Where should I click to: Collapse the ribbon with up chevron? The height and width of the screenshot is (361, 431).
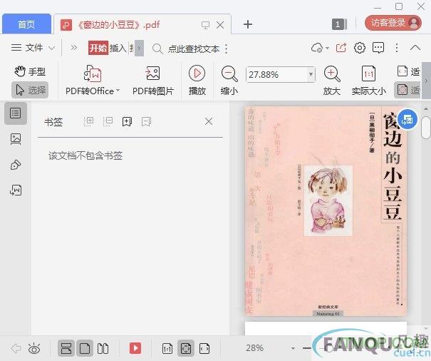[x=415, y=48]
